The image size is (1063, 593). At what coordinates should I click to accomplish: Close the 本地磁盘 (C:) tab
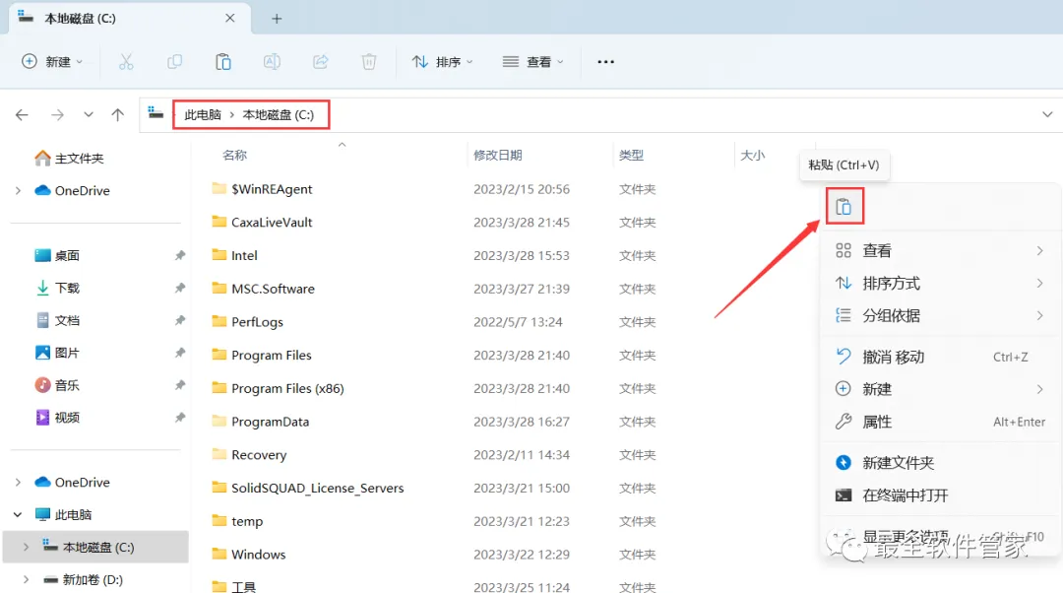point(229,19)
